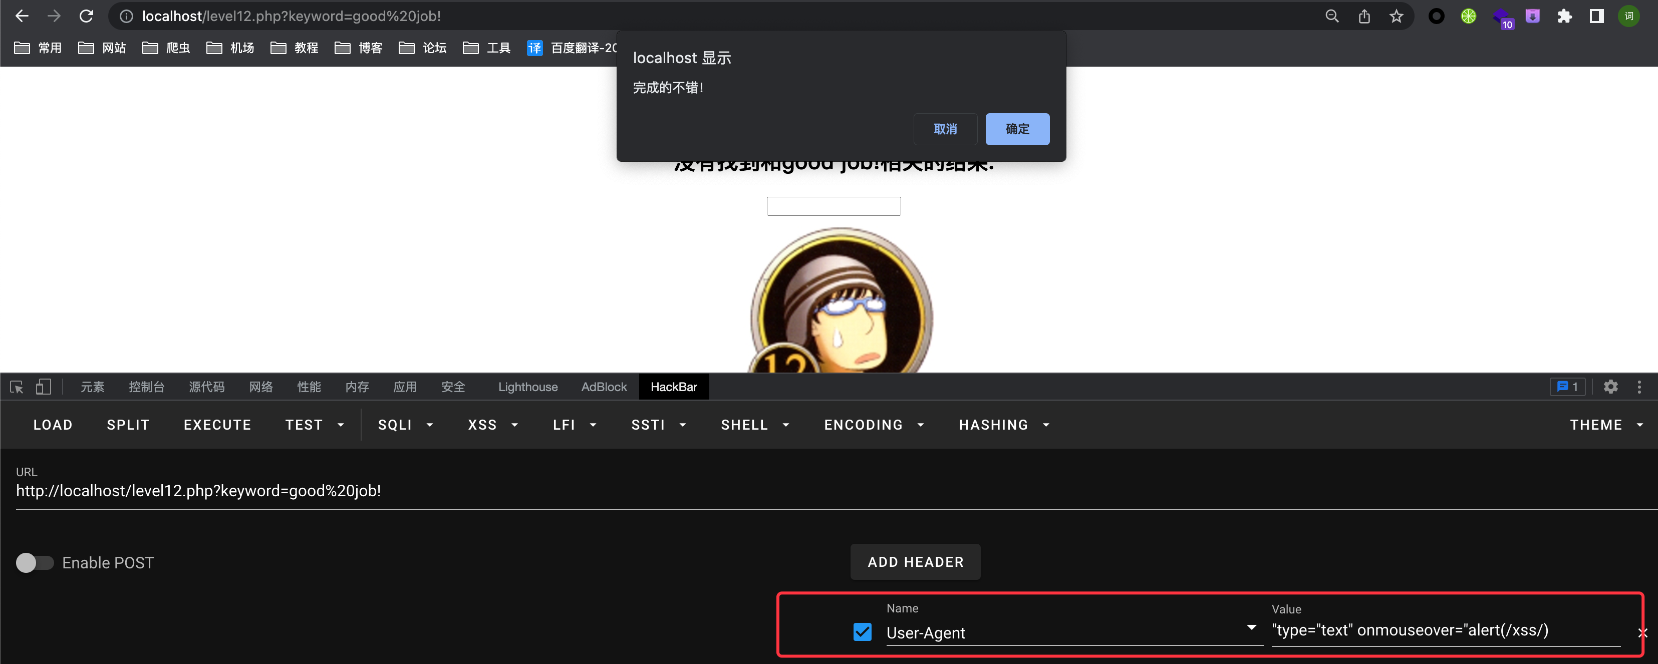Open DevTools settings gear

[x=1610, y=387]
